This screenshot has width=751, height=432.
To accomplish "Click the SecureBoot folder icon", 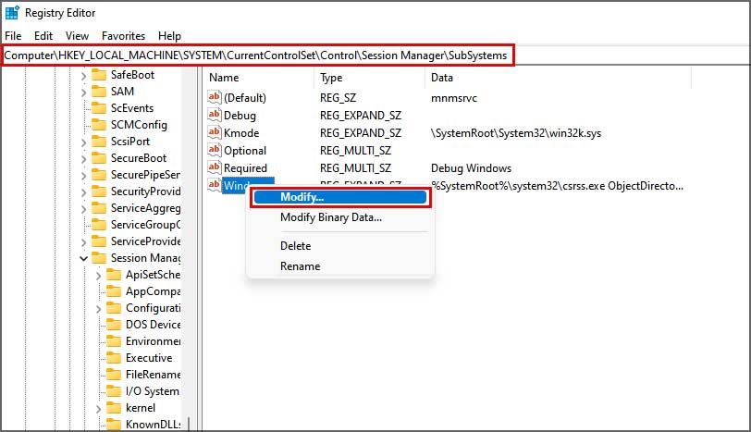I will [x=99, y=158].
